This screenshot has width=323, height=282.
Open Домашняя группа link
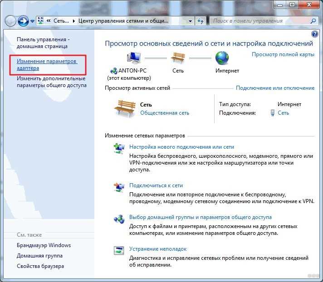click(39, 256)
